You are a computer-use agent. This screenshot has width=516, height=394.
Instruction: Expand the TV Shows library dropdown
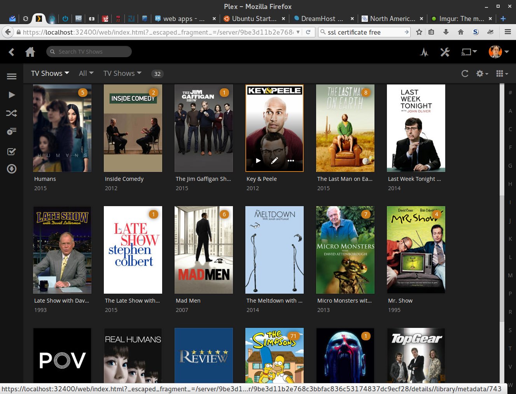50,73
